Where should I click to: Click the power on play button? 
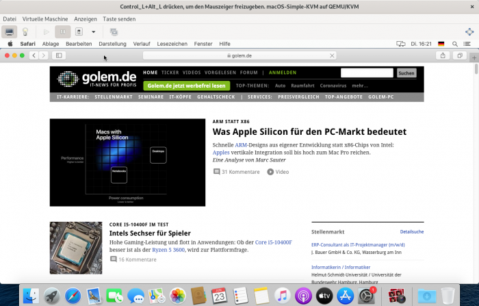coord(47,31)
